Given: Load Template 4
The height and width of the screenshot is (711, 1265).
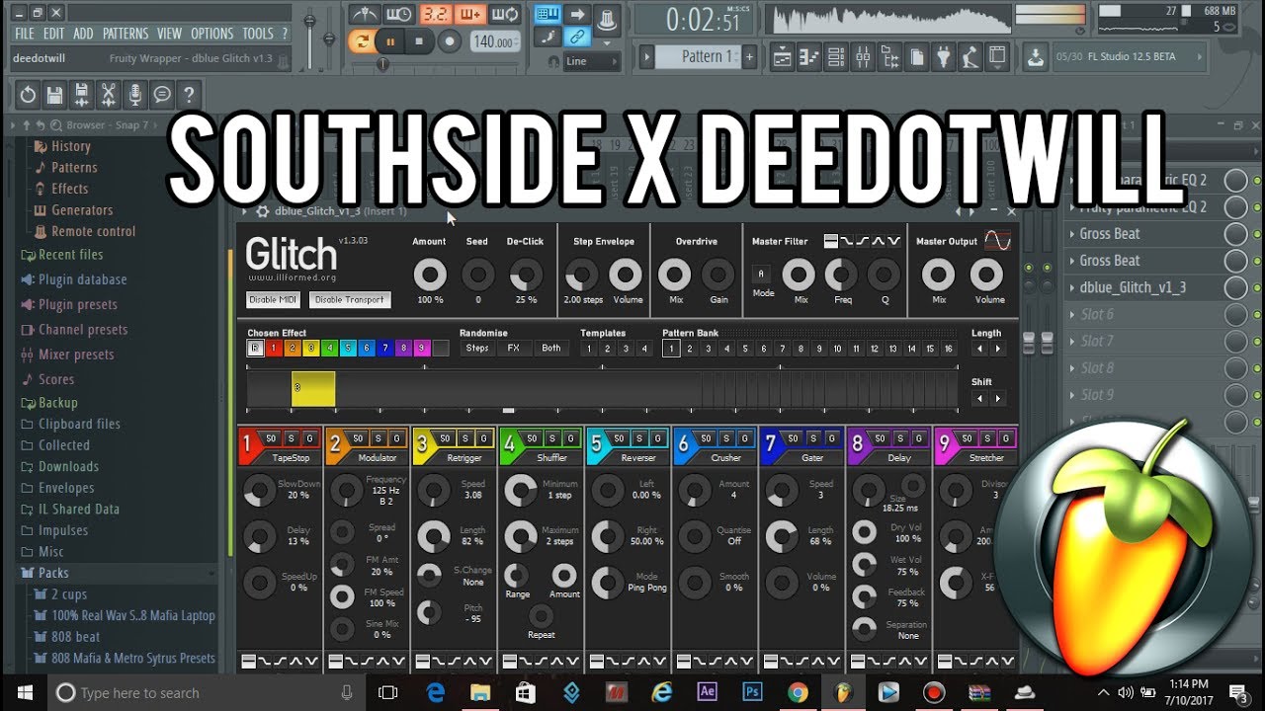Looking at the screenshot, I should (x=644, y=349).
